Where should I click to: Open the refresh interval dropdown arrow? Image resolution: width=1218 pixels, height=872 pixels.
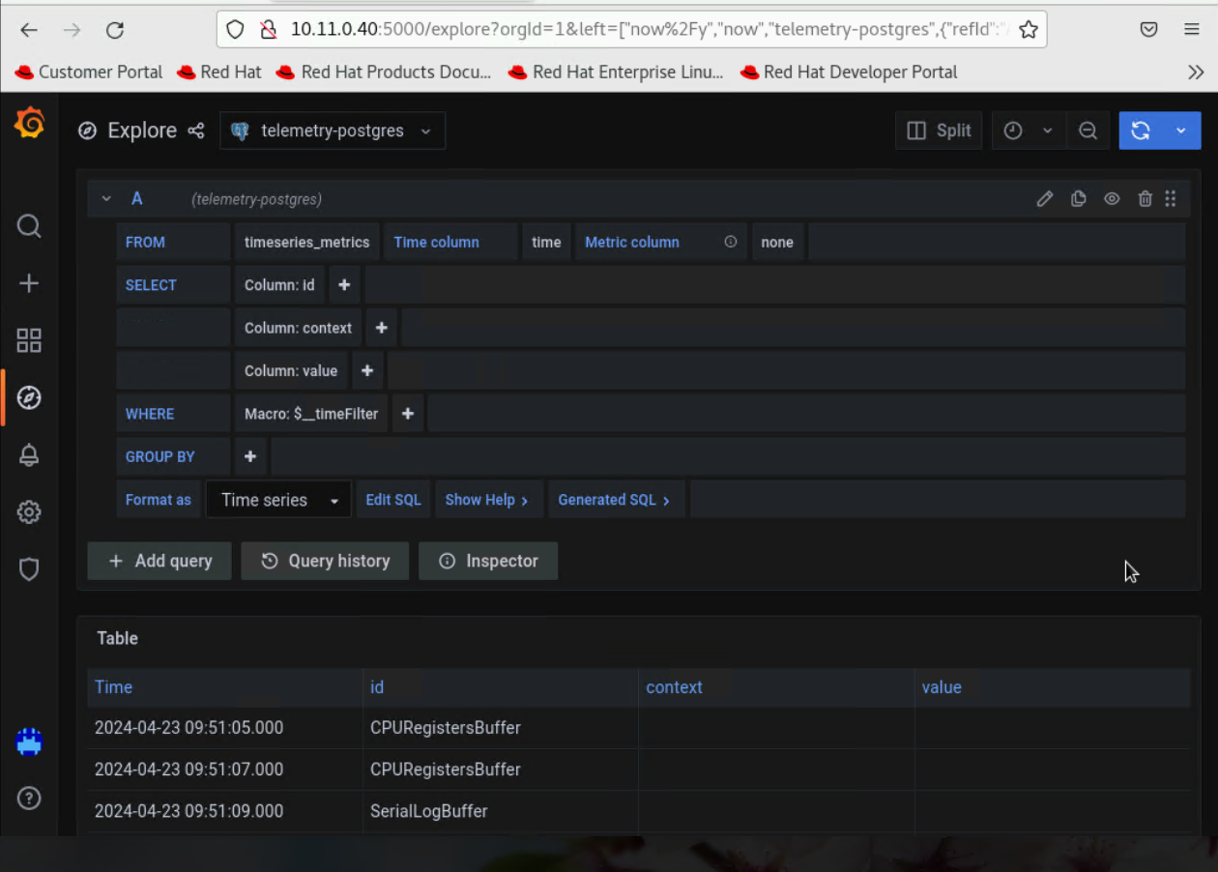pyautogui.click(x=1181, y=131)
